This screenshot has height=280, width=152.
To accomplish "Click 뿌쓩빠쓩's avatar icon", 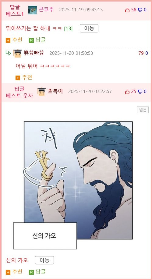I will click(x=17, y=53).
